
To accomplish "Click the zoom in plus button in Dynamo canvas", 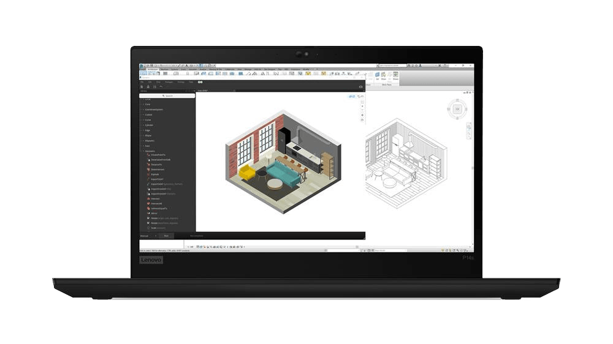I will pos(362,106).
